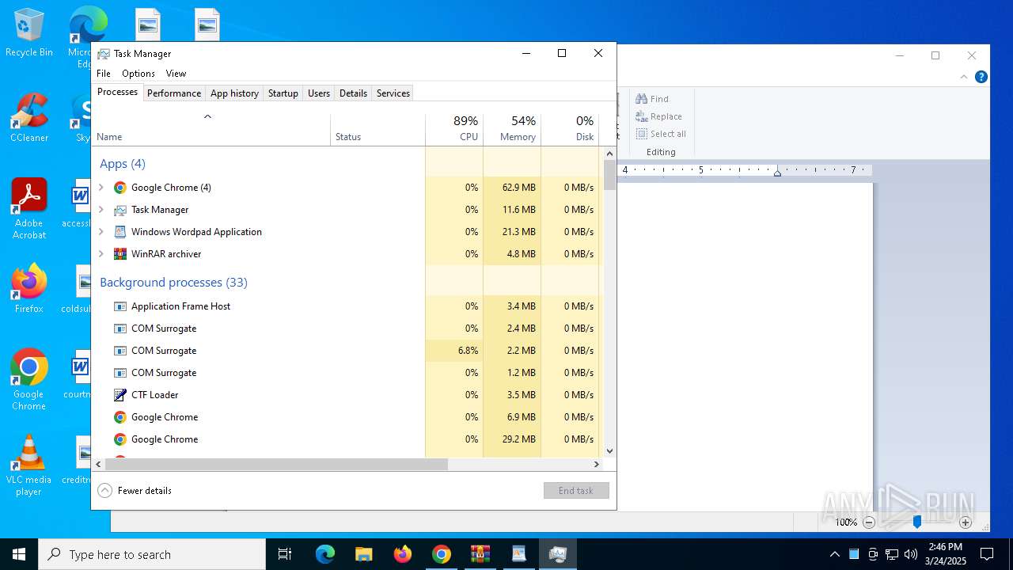Click the Application Frame Host icon
The image size is (1013, 570).
[120, 306]
